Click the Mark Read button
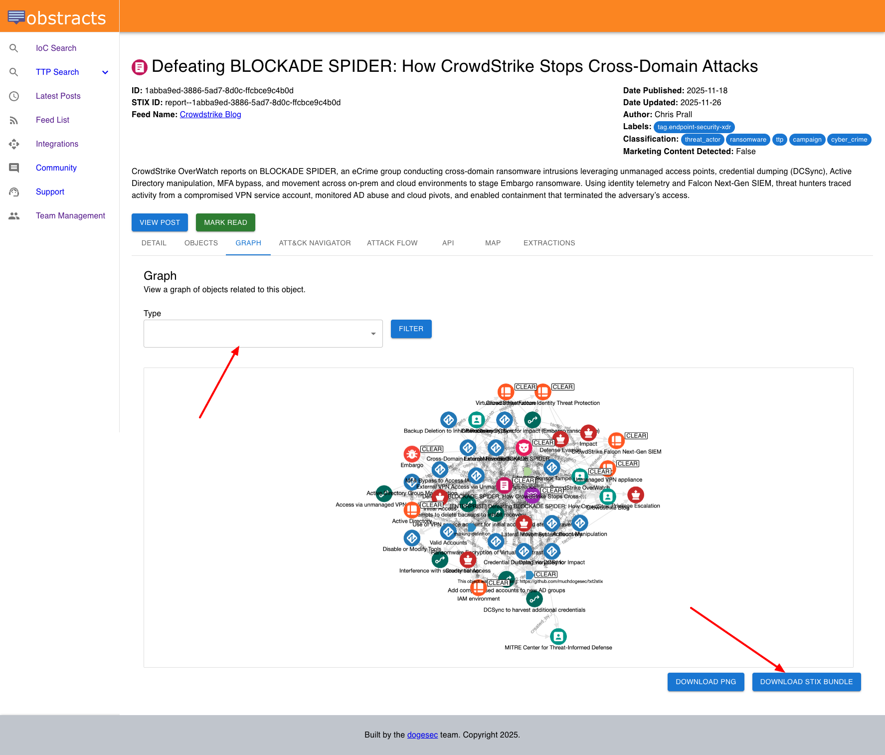This screenshot has width=885, height=755. click(225, 222)
